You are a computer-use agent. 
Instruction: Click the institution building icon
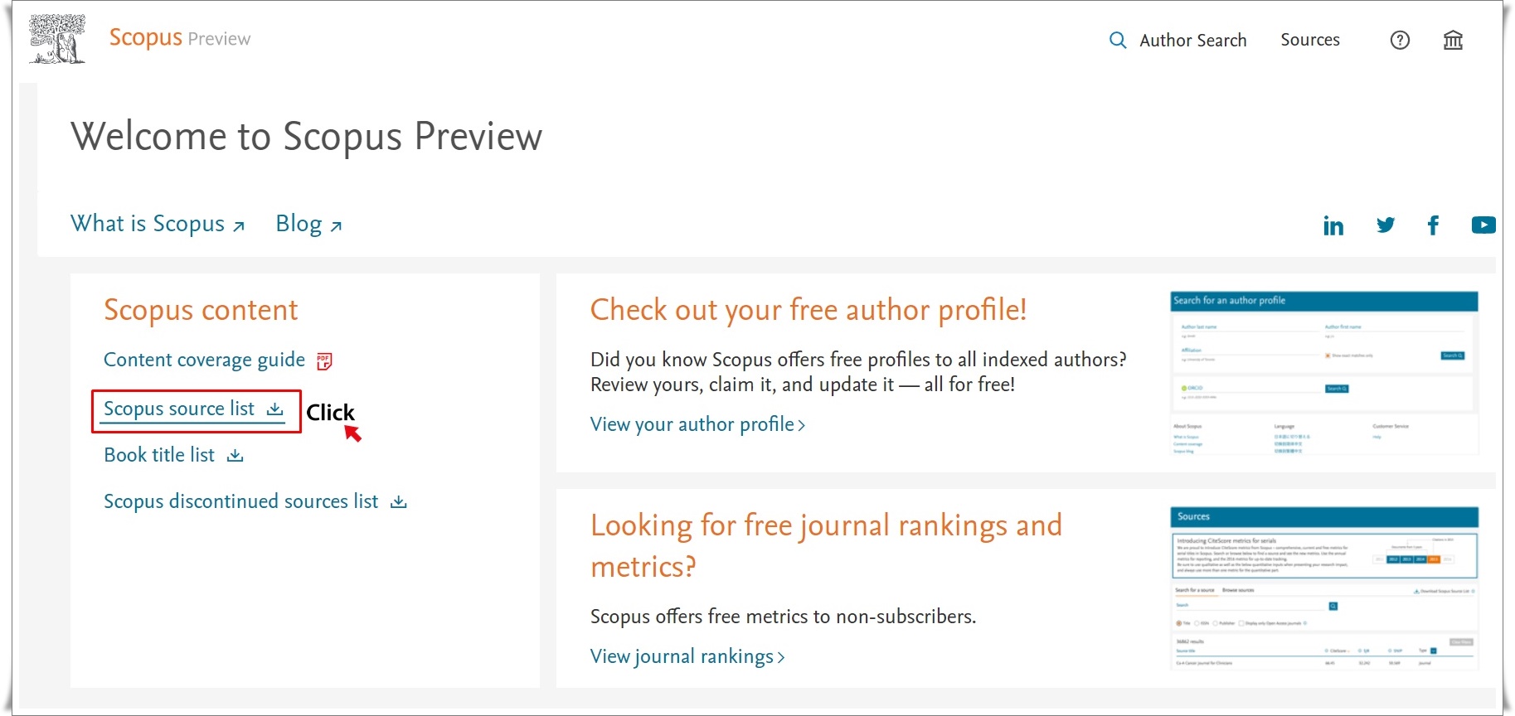1453,40
